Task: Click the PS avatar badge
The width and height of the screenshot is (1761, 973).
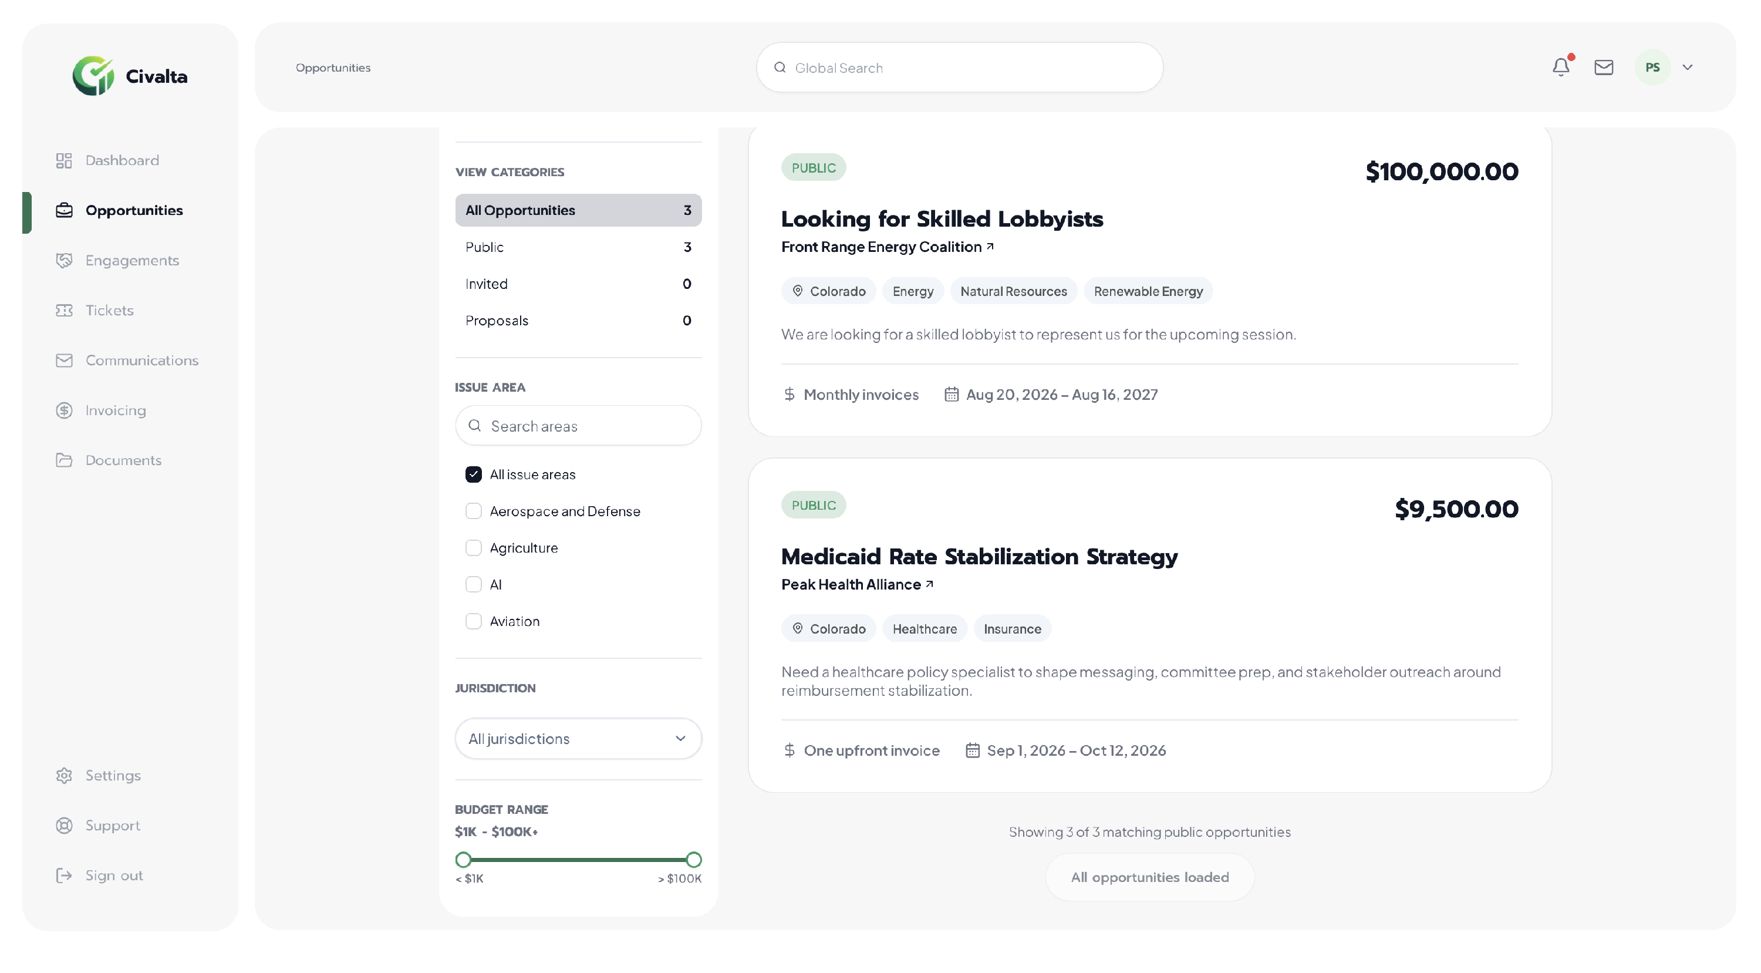Action: tap(1652, 67)
